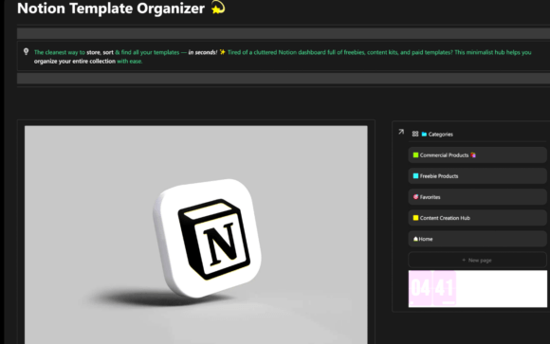Click the open-as-page arrow beside Categories
Image resolution: width=550 pixels, height=344 pixels.
coord(401,132)
